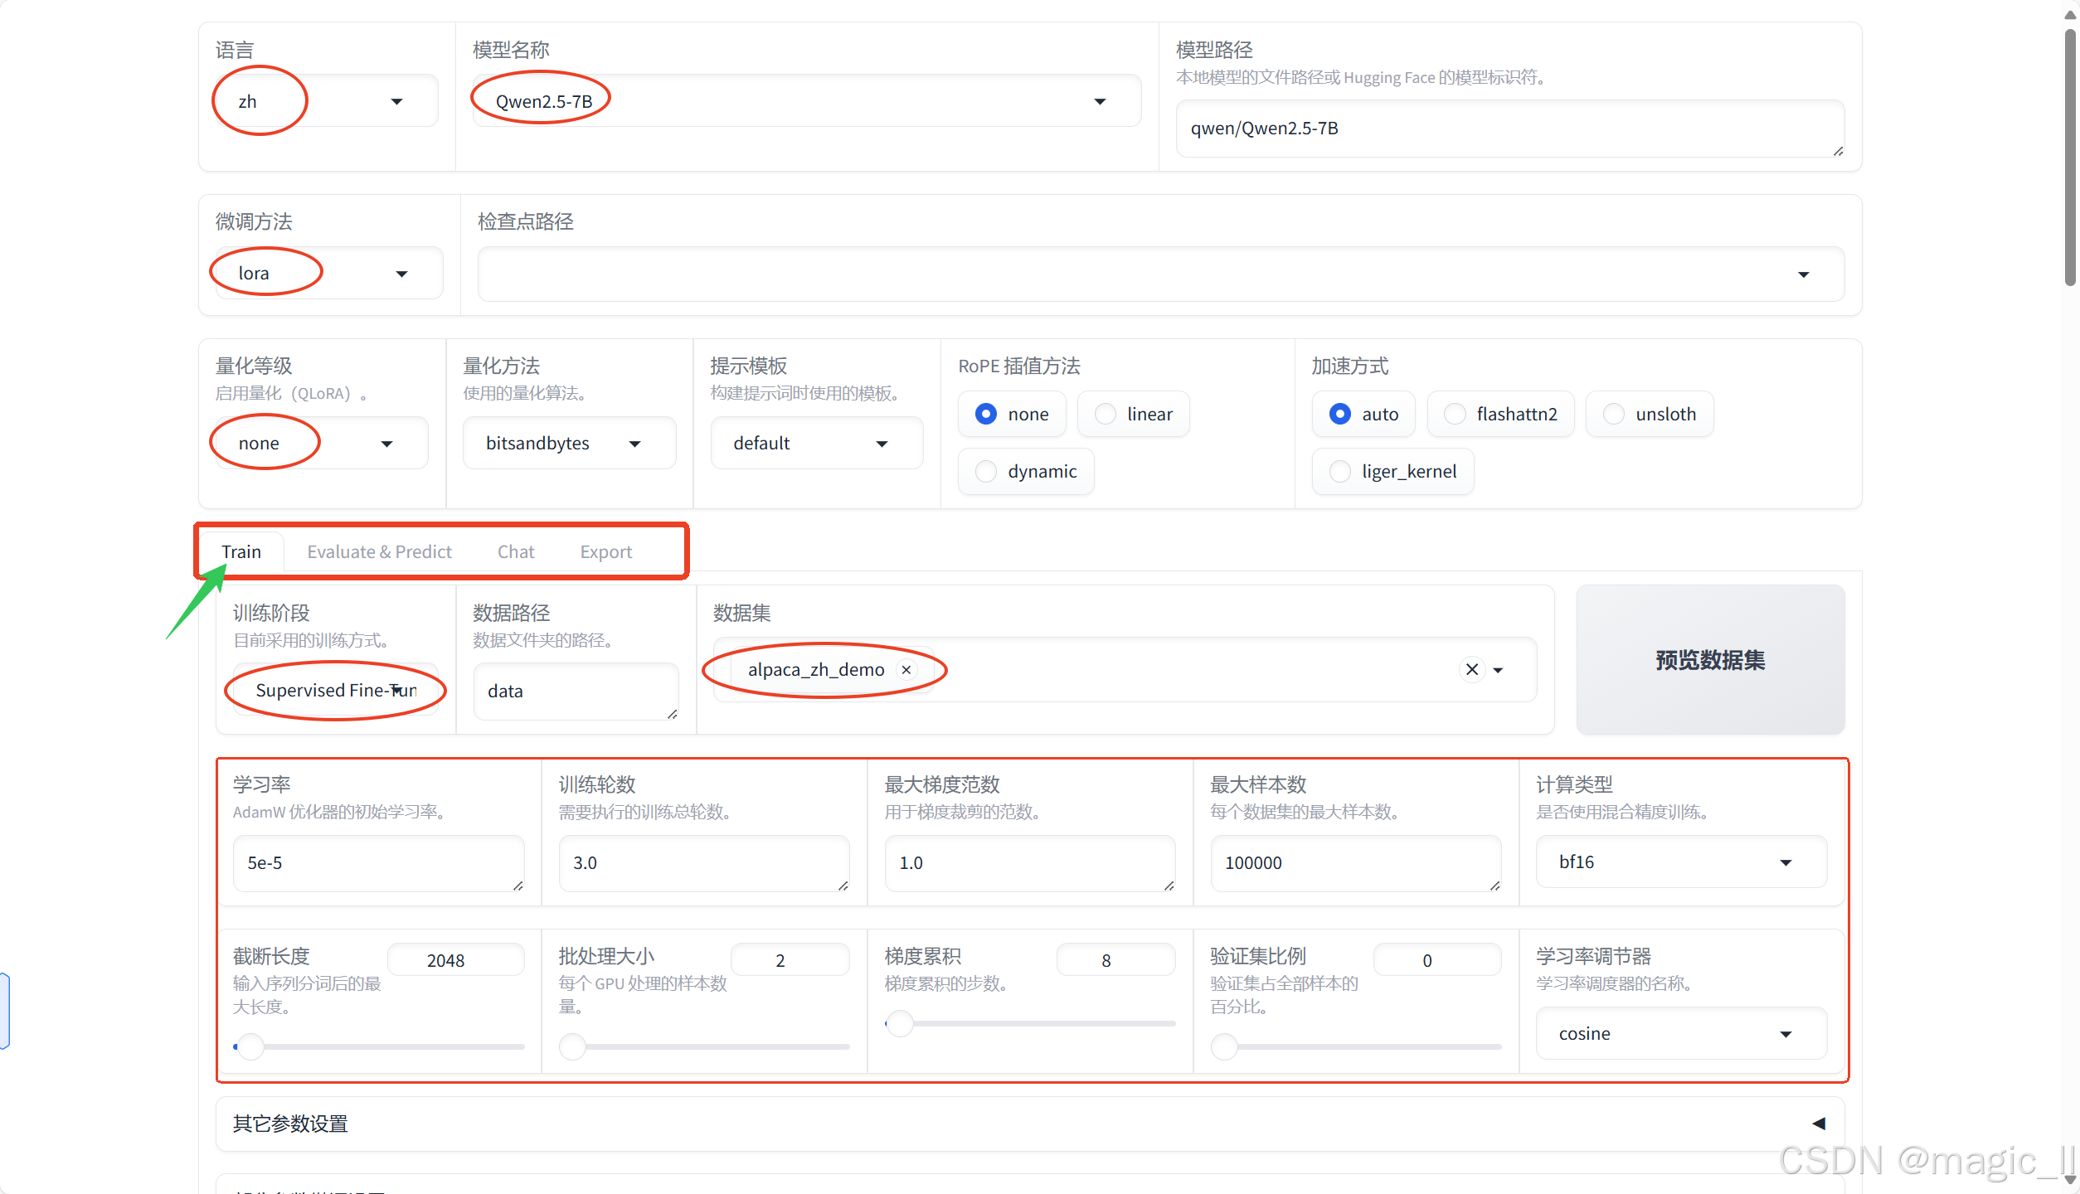
Task: Click the scrollbar down arrow
Action: coord(2070,1181)
